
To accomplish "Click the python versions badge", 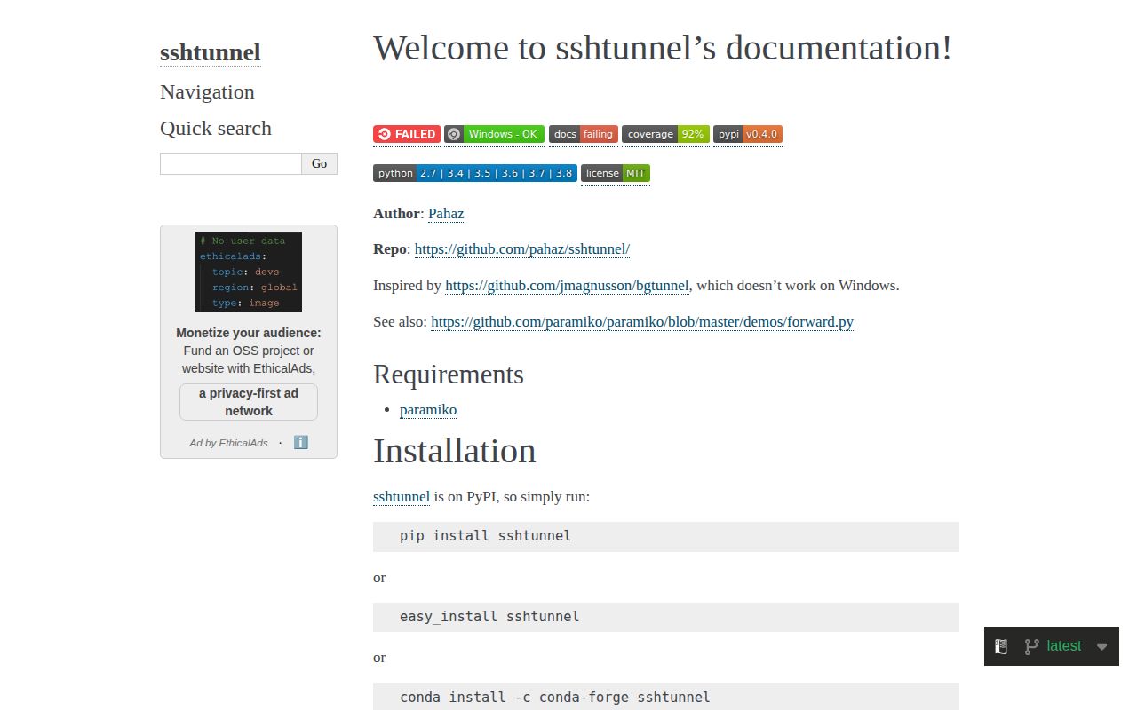I will tap(475, 173).
